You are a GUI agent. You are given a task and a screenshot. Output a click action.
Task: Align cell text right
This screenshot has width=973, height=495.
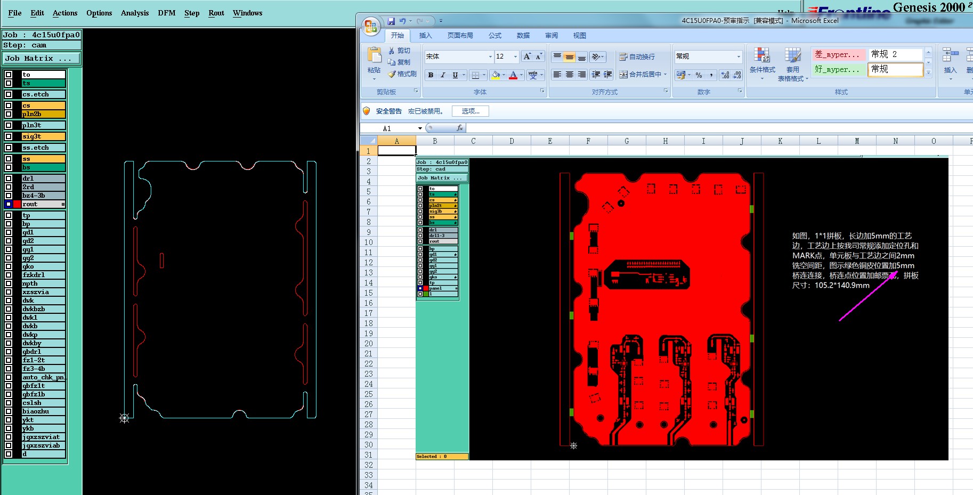(x=582, y=75)
